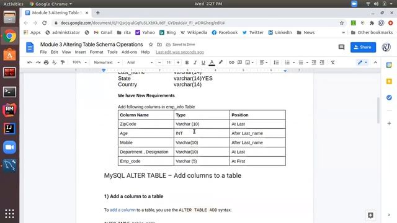The width and height of the screenshot is (397, 223).
Task: Open Zoom from the Ubuntu dock
Action: pyautogui.click(x=10, y=147)
